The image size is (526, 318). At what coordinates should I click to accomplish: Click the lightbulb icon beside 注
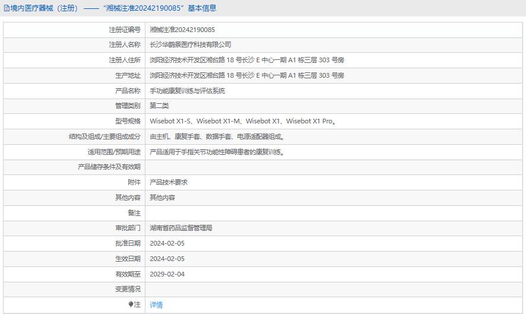[x=131, y=304]
